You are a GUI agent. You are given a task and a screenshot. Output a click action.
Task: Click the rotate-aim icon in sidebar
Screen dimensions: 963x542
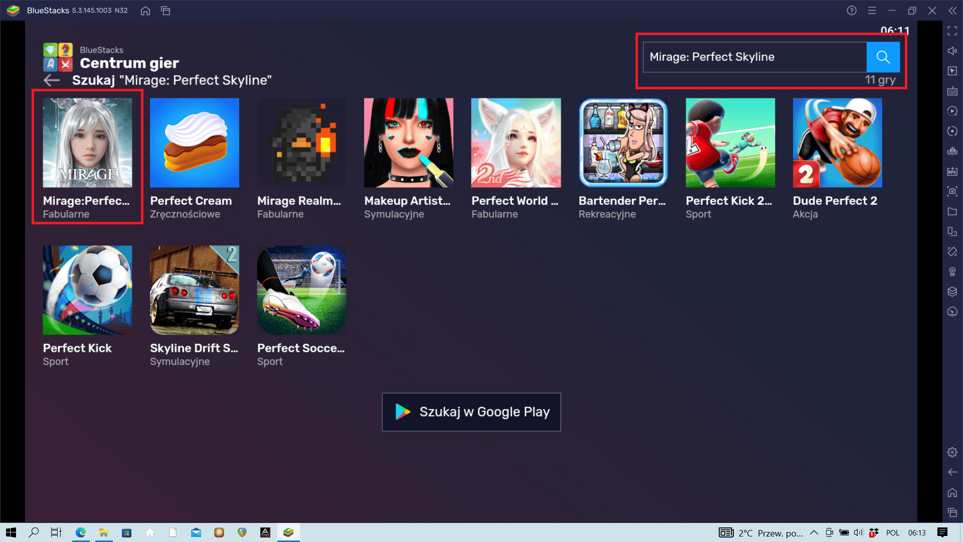point(952,131)
